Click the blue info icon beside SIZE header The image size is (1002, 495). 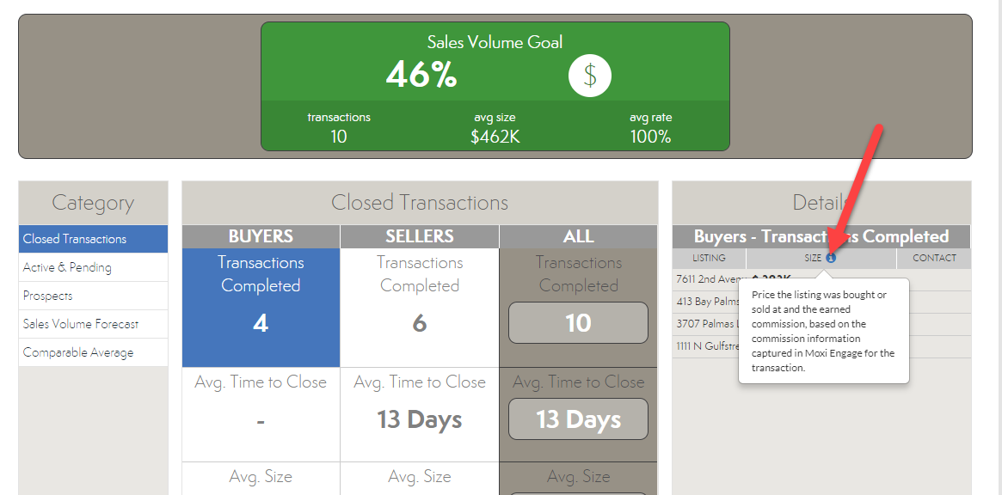[x=831, y=258]
